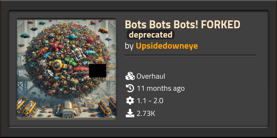Click the word by before the author name
This screenshot has height=138, width=277.
(x=129, y=46)
